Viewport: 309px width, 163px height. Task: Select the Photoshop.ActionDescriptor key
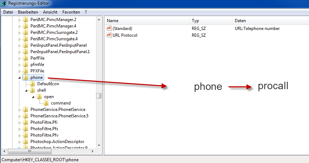pyautogui.click(x=57, y=142)
